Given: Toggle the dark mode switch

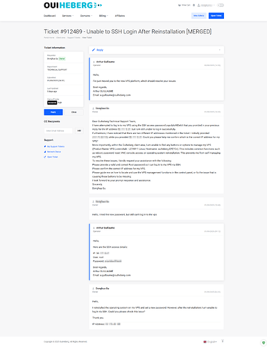Looking at the screenshot, I should coord(221,5).
